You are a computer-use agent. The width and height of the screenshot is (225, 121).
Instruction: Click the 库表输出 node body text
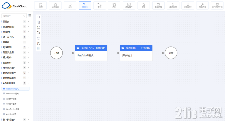click(127, 55)
